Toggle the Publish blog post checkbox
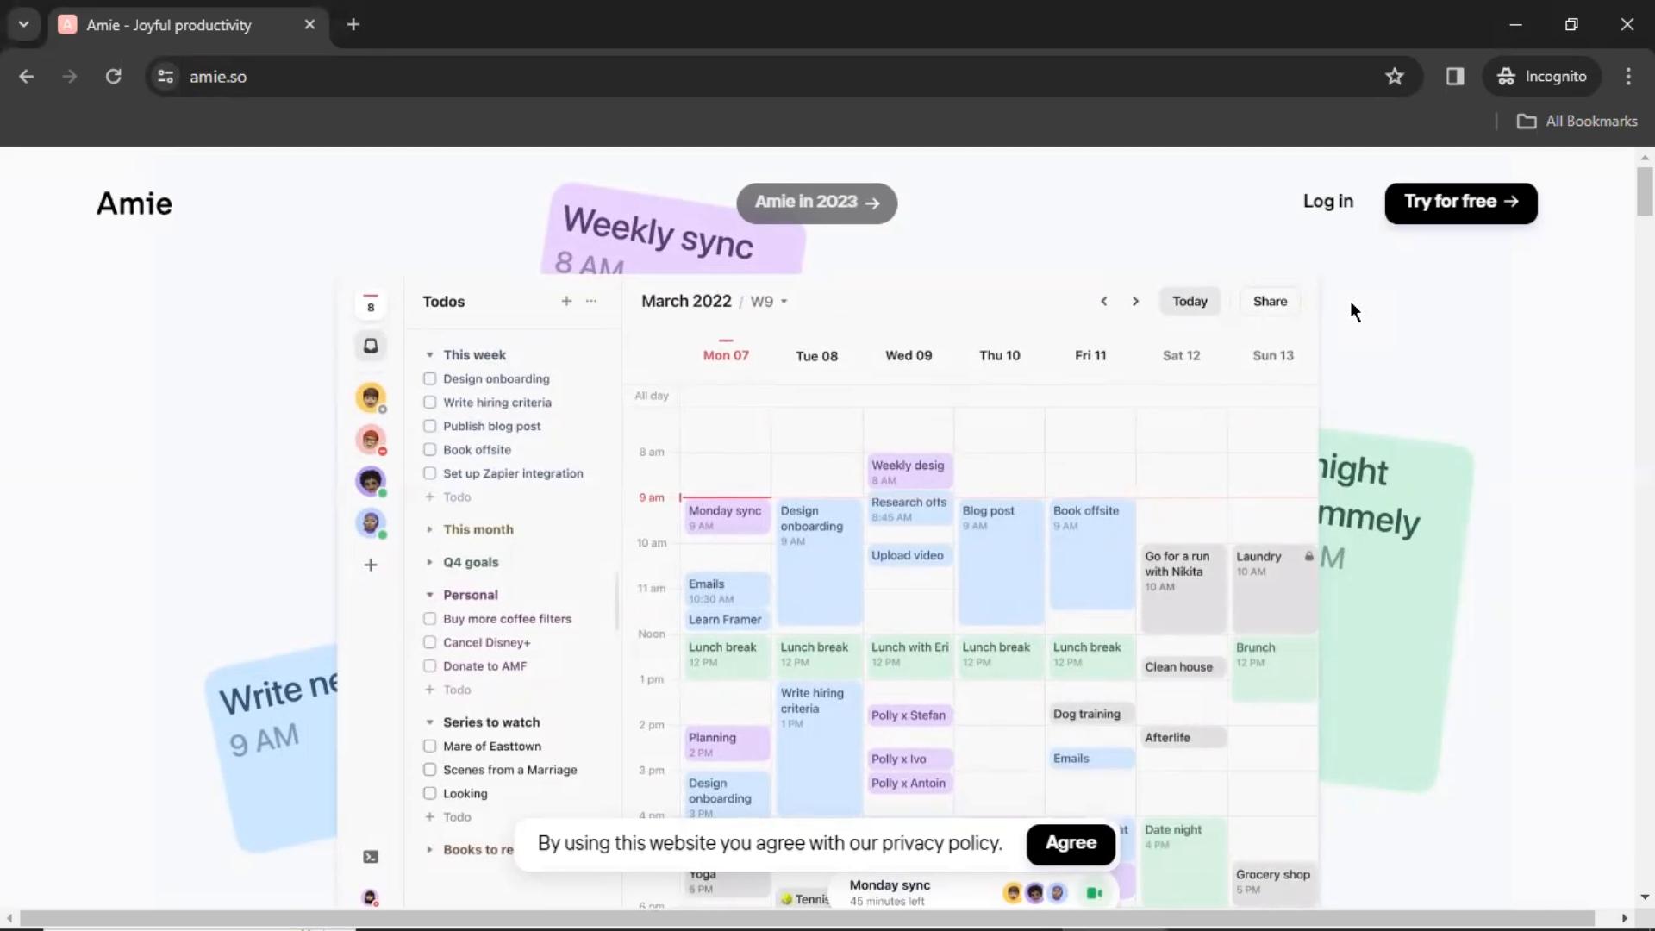Image resolution: width=1655 pixels, height=931 pixels. [x=429, y=425]
